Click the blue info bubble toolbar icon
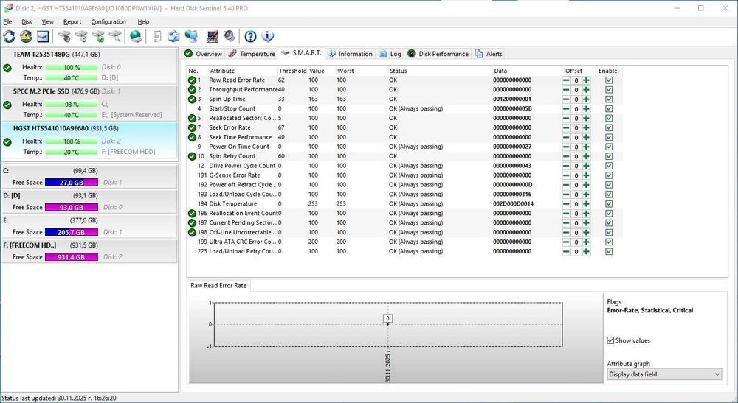The height and width of the screenshot is (403, 738). pos(267,36)
